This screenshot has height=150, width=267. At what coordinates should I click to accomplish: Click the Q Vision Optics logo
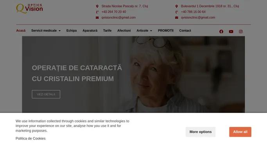29,8
